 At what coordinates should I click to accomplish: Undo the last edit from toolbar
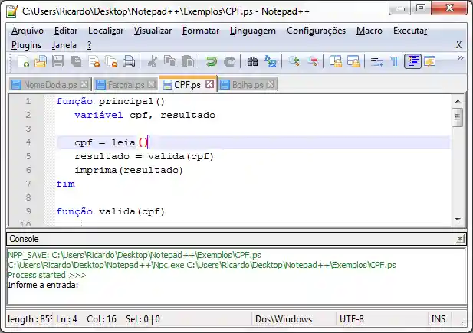(x=211, y=61)
